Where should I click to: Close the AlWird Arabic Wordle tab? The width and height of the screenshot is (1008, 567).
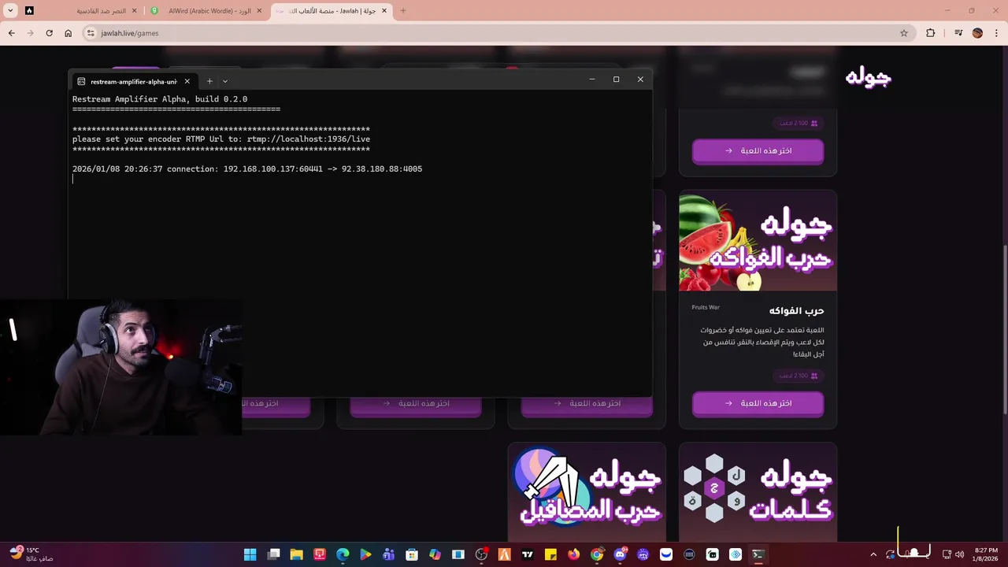(259, 11)
